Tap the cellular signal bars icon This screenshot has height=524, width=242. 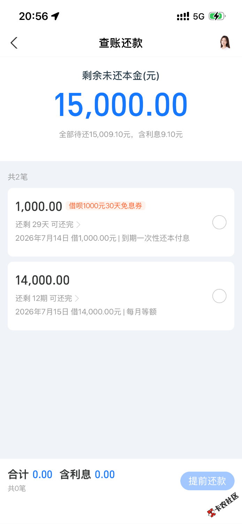tap(183, 16)
